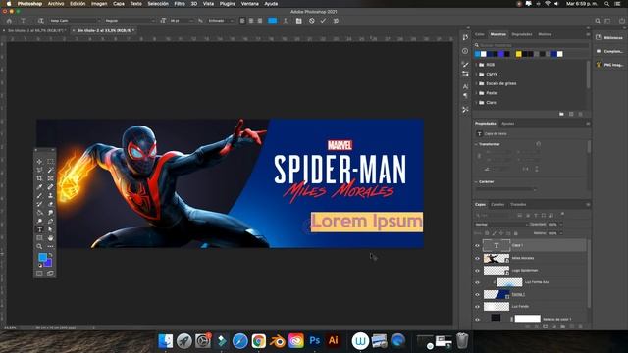Open the Create warped text option
628x353 pixels.
[286, 21]
